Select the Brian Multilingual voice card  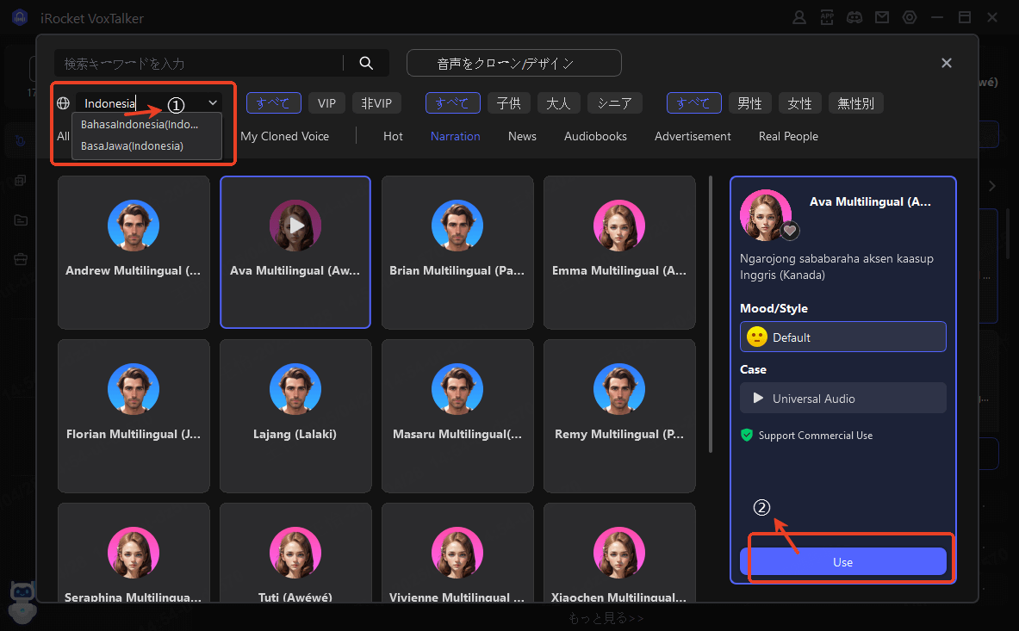pyautogui.click(x=457, y=252)
